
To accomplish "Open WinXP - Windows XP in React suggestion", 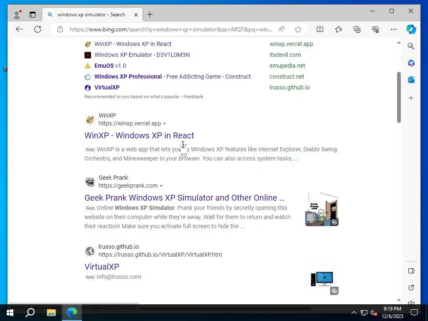I will (132, 44).
